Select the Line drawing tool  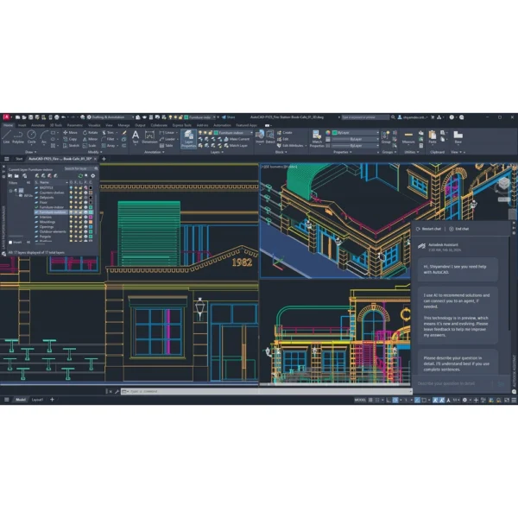[7, 136]
